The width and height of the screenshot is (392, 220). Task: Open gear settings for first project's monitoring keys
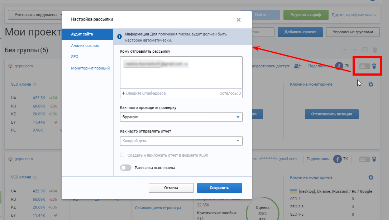(371, 85)
